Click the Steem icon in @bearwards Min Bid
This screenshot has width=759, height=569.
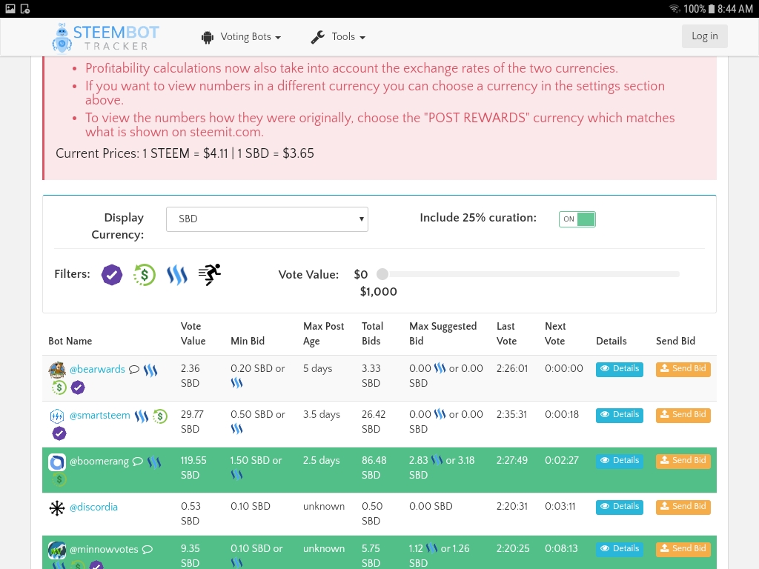point(236,383)
